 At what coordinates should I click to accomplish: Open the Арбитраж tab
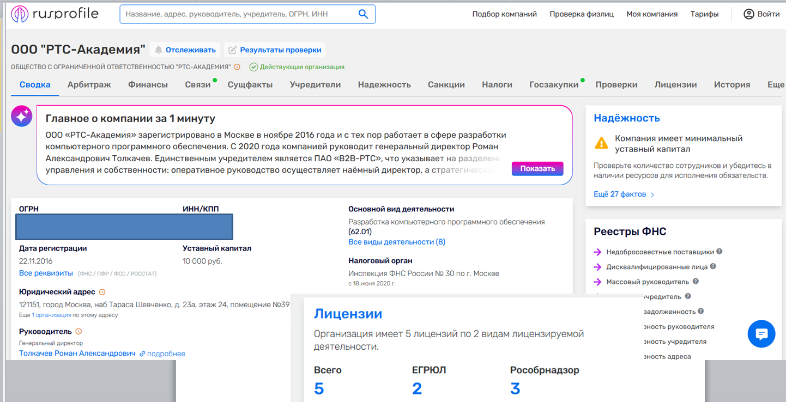point(89,84)
